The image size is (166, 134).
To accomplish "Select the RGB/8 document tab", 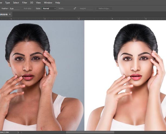I will [x=4, y=14].
